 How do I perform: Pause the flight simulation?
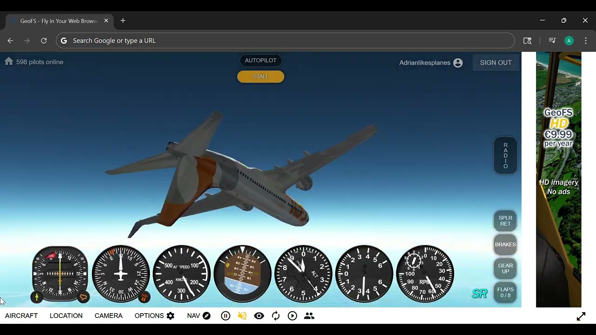pyautogui.click(x=225, y=316)
